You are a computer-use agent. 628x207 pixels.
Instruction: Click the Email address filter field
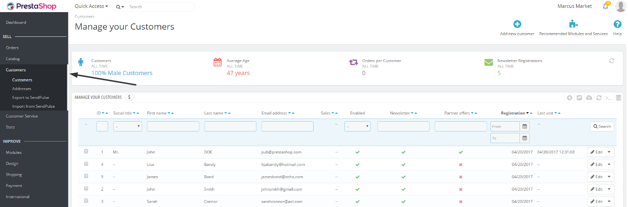pos(287,126)
